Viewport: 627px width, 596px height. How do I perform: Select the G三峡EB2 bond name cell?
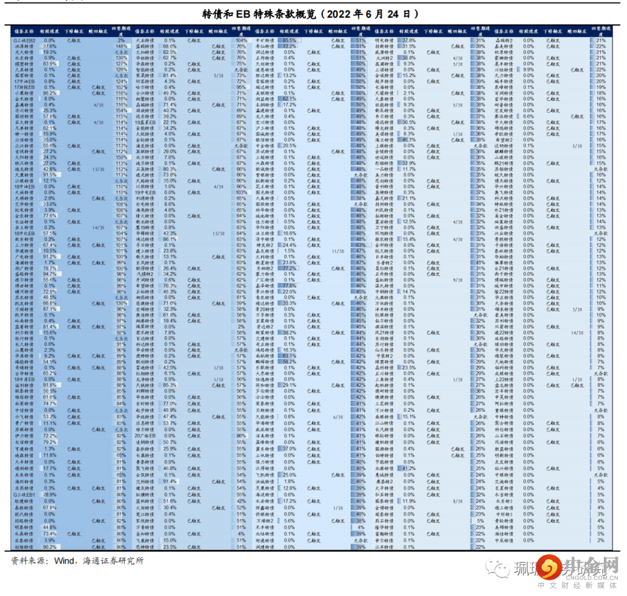click(x=24, y=41)
